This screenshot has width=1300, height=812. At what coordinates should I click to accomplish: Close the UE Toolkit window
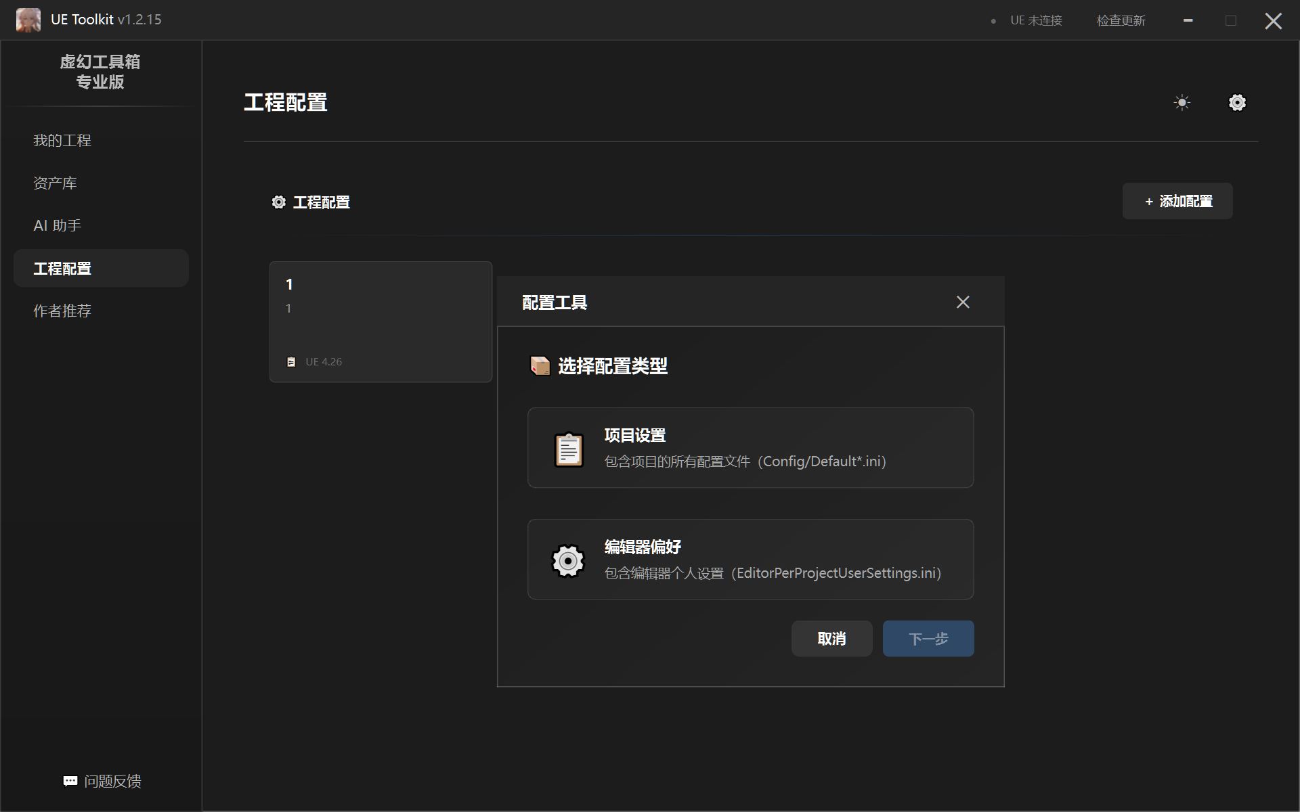click(1274, 20)
